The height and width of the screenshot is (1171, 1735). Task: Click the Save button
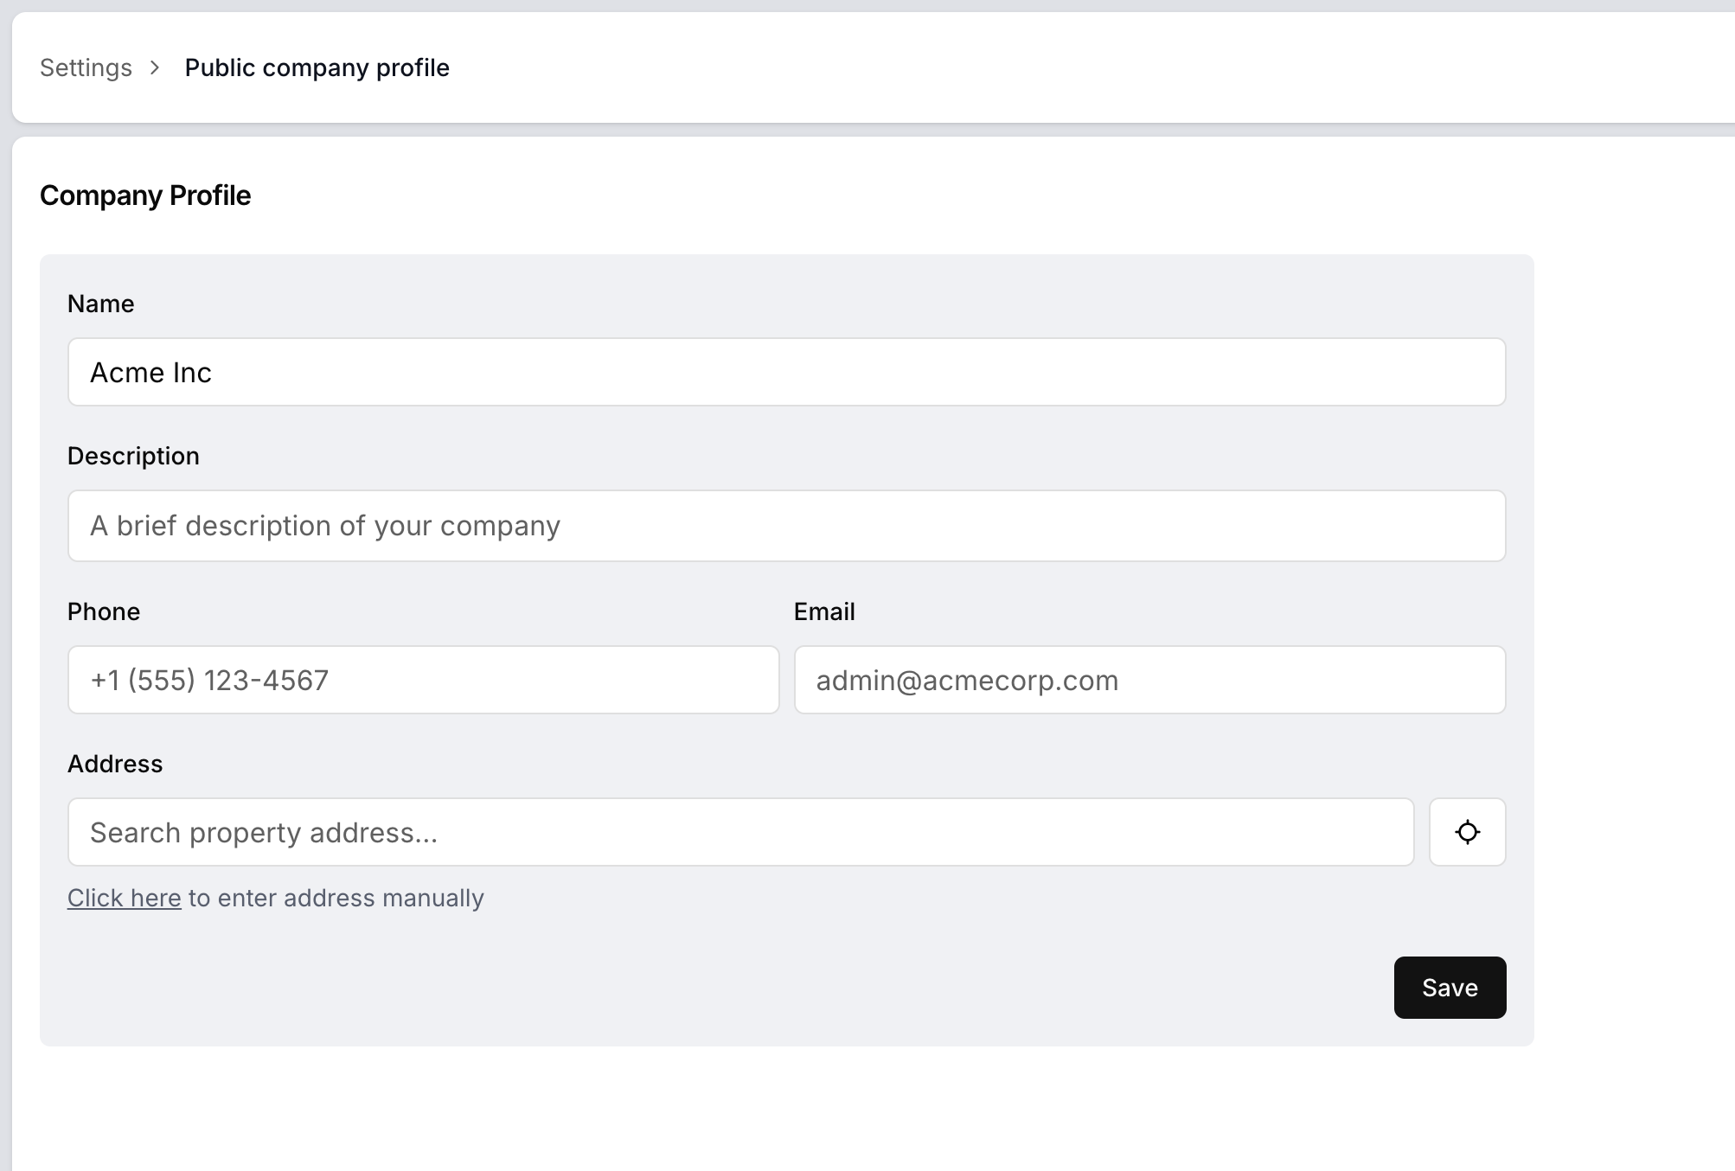[1450, 988]
